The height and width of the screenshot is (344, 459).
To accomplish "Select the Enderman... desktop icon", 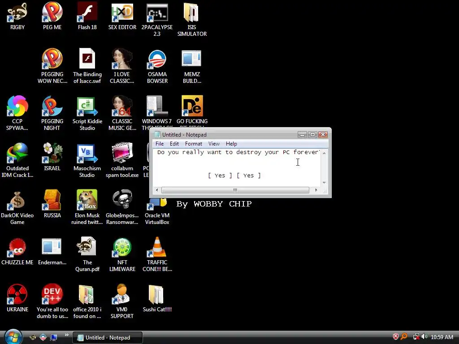I will point(52,252).
